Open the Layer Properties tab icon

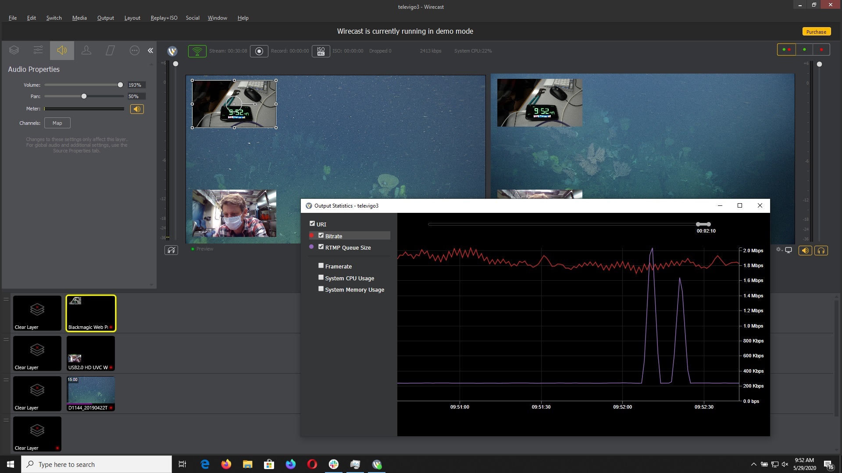point(14,50)
